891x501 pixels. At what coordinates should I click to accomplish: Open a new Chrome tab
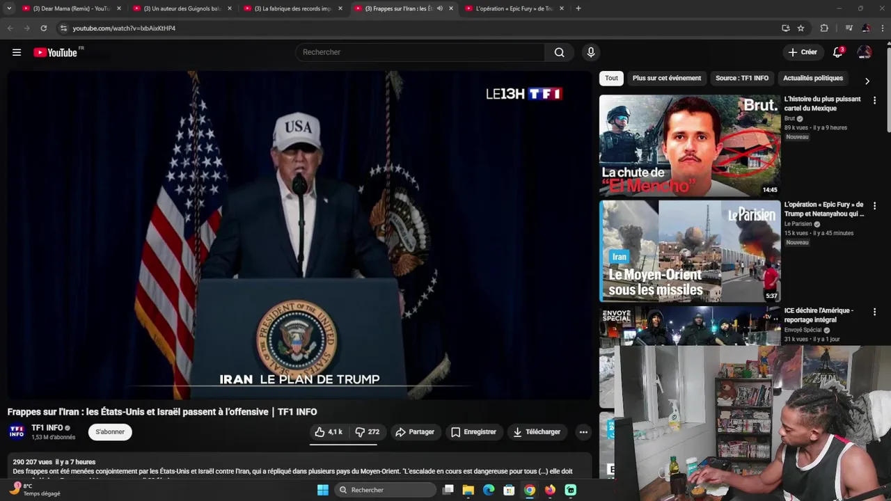(x=578, y=8)
